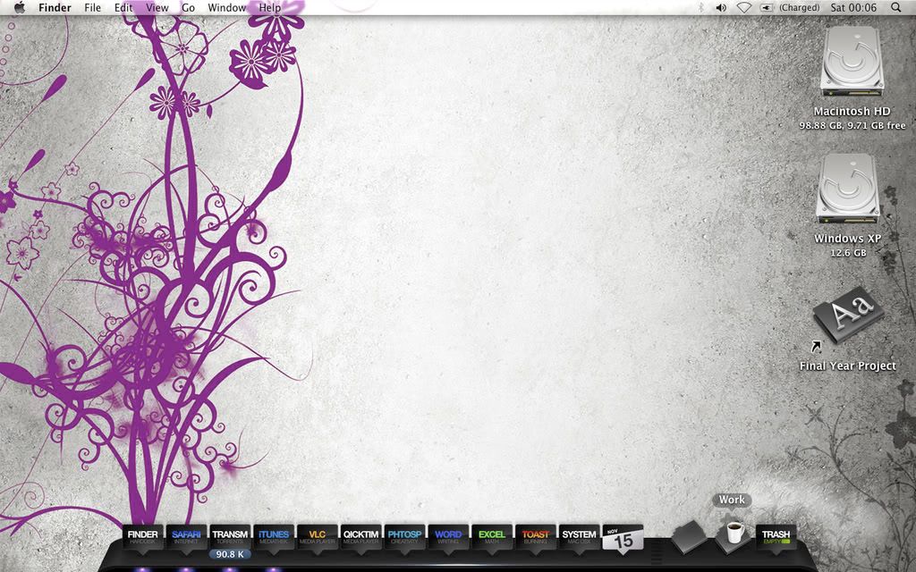Open QuickTime player dock icon
Image resolution: width=916 pixels, height=572 pixels.
(x=361, y=537)
